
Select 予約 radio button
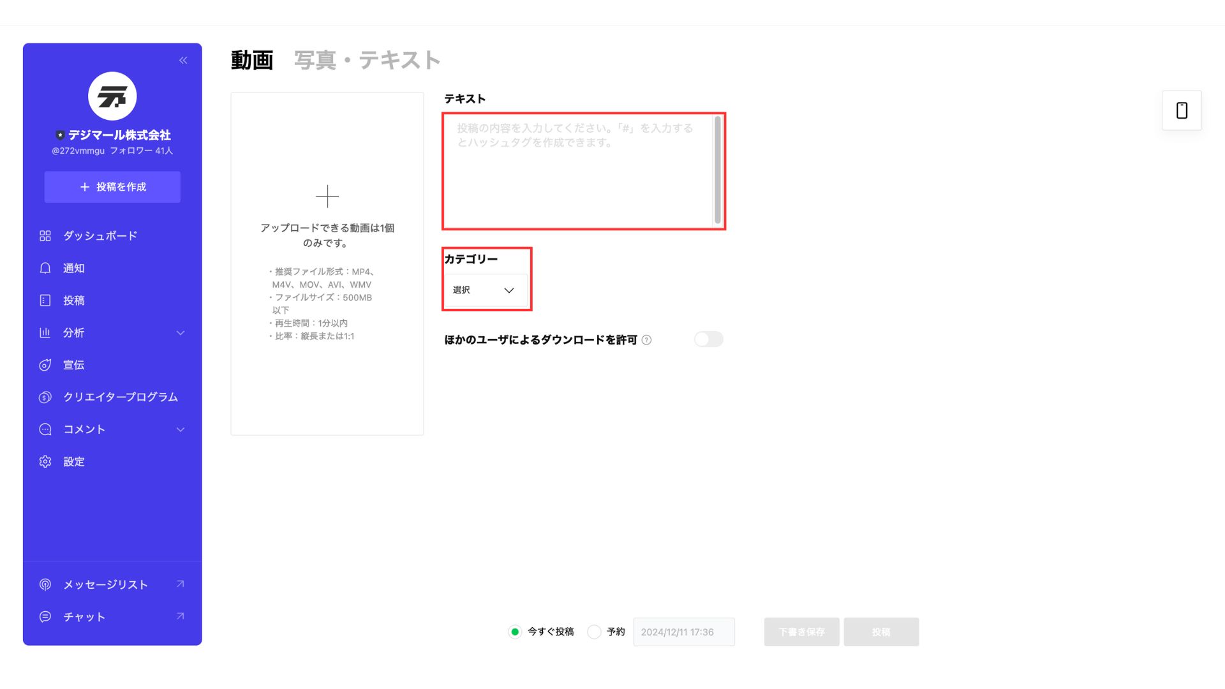tap(594, 632)
